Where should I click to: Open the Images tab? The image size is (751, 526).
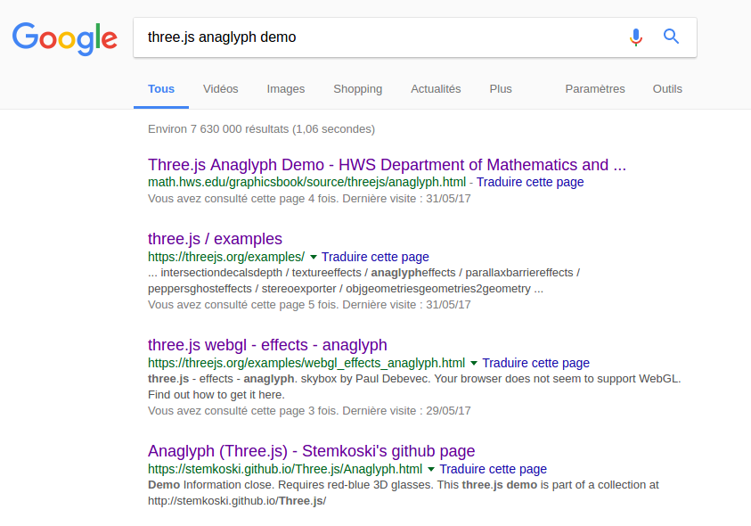(285, 89)
